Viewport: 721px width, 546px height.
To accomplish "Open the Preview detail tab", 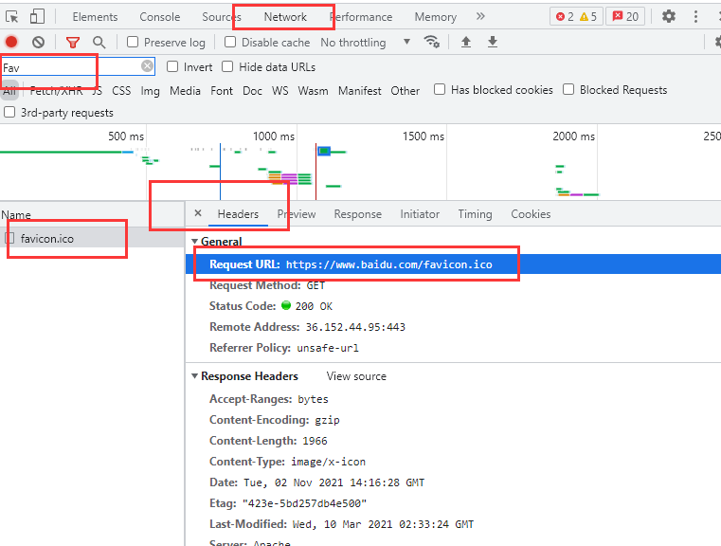I will (x=297, y=214).
